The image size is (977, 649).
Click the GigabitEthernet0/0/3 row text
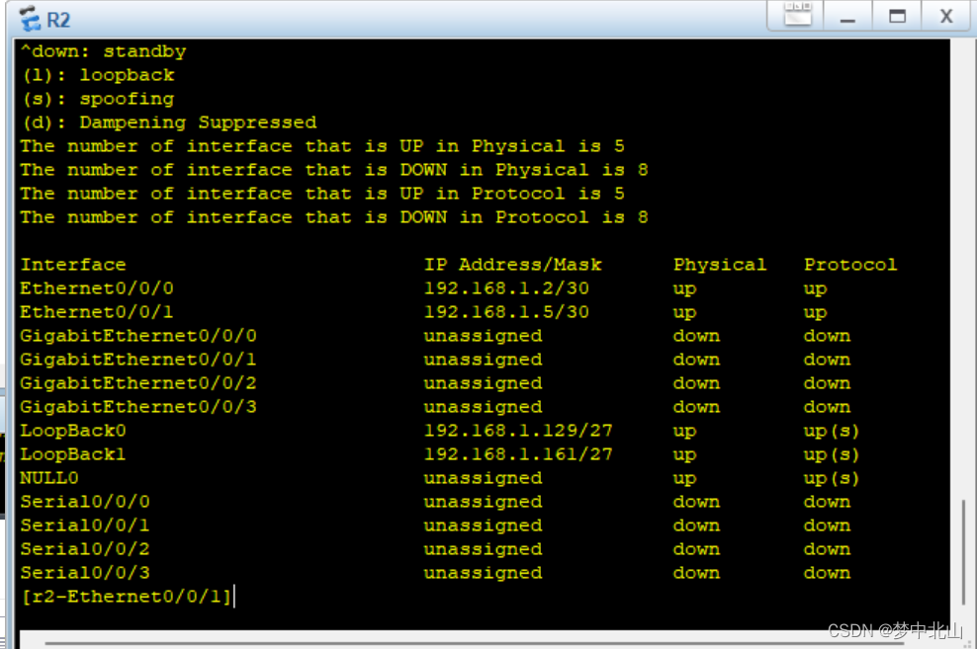138,407
